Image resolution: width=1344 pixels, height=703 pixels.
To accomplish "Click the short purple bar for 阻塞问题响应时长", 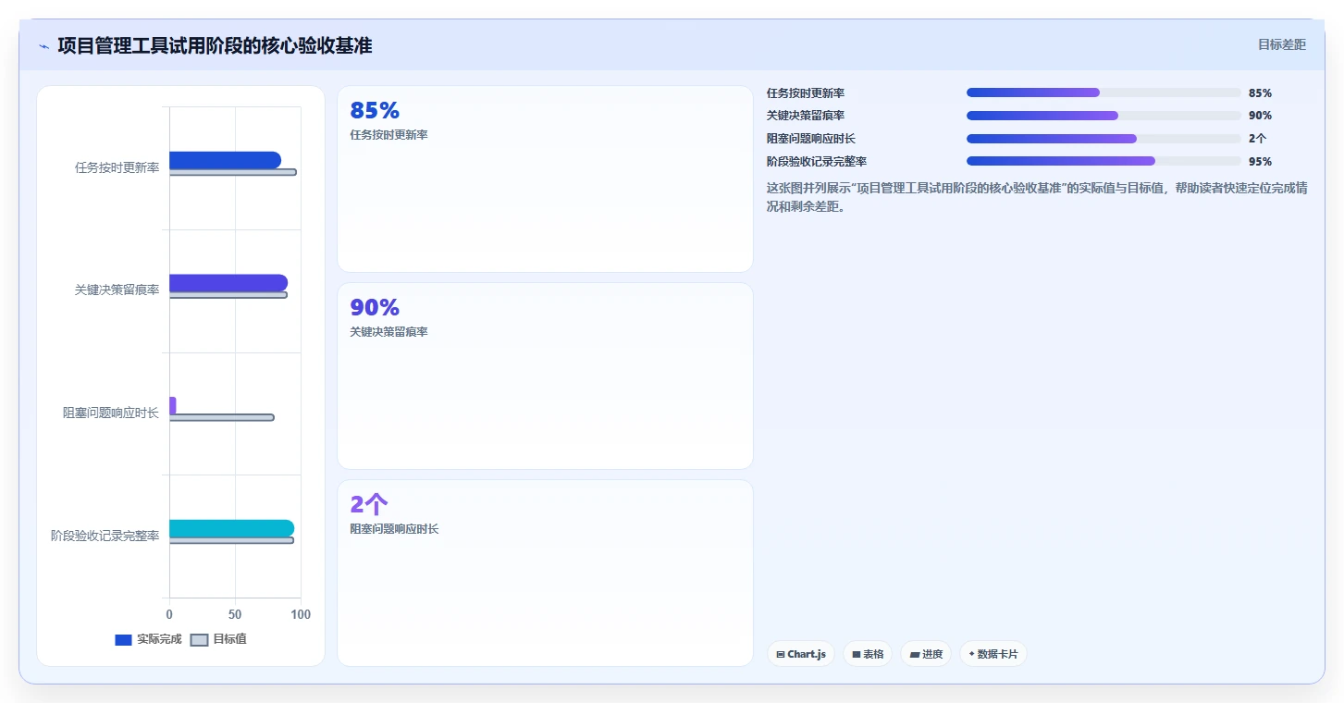I will (172, 405).
